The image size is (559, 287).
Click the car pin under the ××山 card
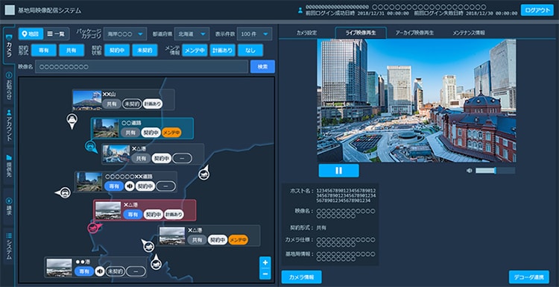pos(72,121)
